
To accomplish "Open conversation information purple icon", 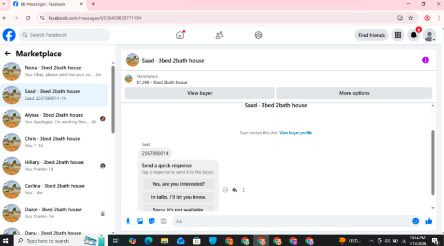I will (425, 60).
